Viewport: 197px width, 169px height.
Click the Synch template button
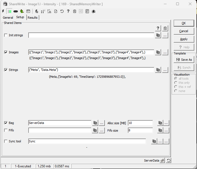[184, 68]
